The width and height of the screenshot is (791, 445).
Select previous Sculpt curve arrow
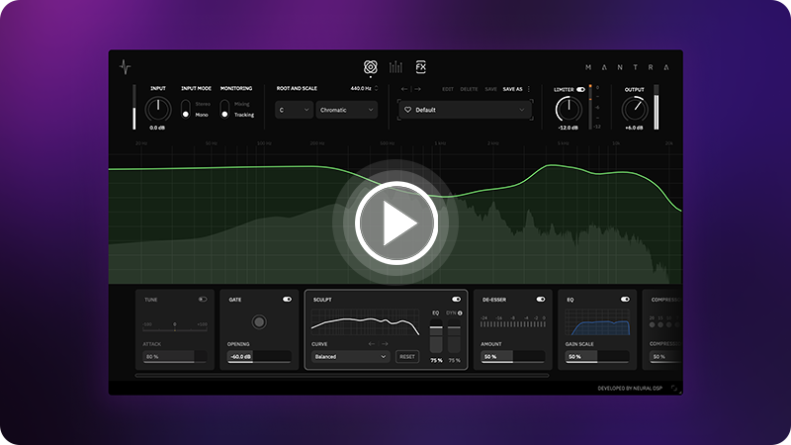click(x=372, y=343)
